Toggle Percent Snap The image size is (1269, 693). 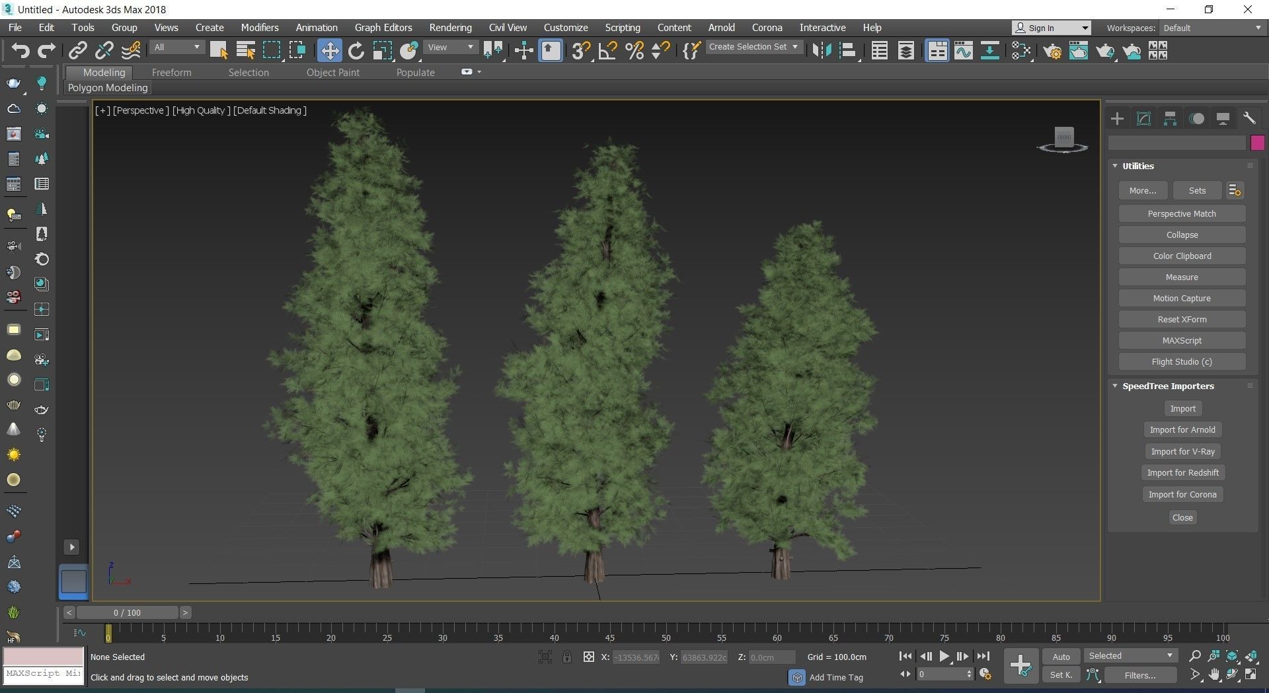(x=634, y=50)
